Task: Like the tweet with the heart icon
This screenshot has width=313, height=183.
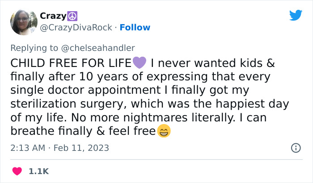Action: point(18,171)
